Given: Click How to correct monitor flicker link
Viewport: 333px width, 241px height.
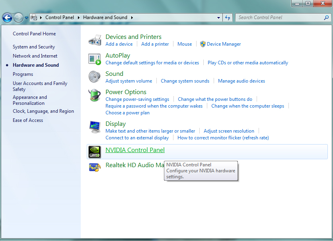Looking at the screenshot, I should (223, 138).
